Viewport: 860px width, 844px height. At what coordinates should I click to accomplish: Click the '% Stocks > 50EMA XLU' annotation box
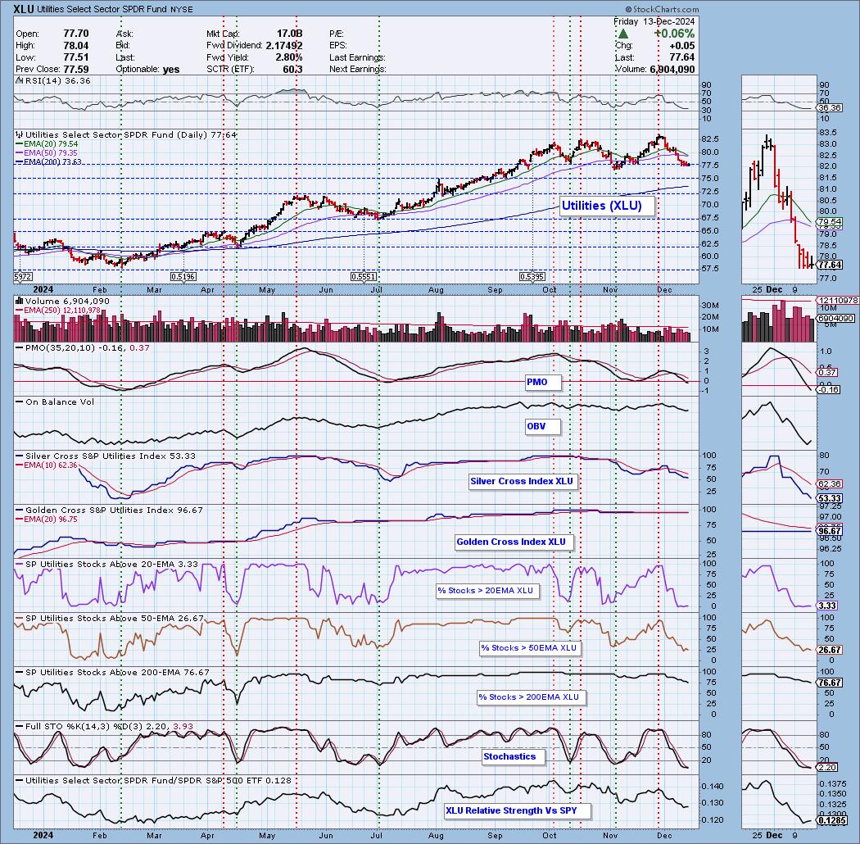531,648
